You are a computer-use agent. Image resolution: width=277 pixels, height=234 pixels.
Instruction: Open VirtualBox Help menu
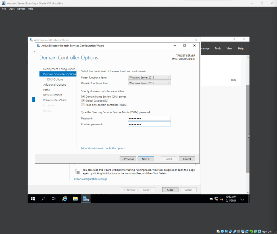click(31, 9)
